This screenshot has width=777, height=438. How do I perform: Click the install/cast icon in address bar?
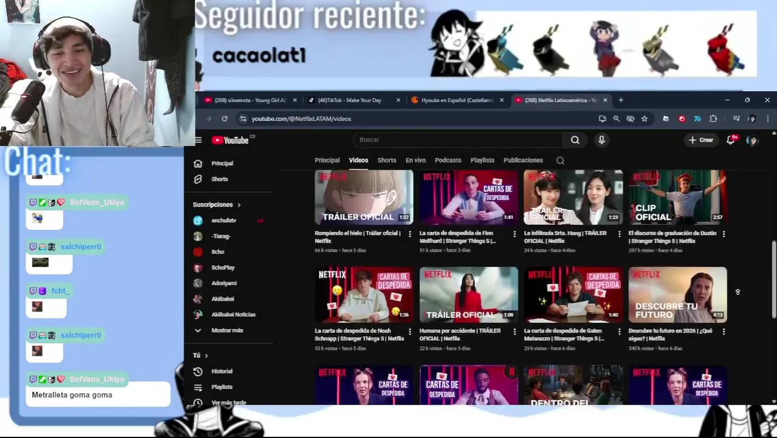coord(603,119)
